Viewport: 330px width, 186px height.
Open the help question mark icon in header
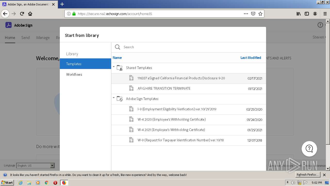(x=320, y=25)
